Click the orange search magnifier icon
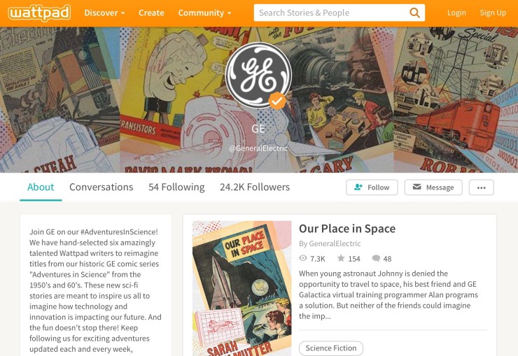 (x=414, y=13)
